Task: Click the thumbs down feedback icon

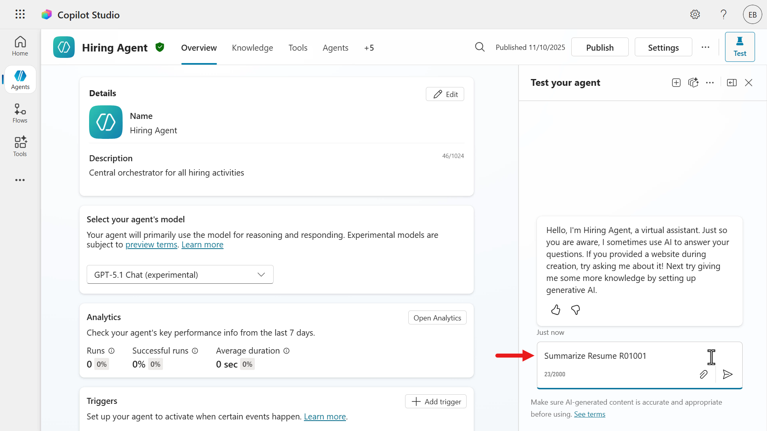Action: [576, 310]
